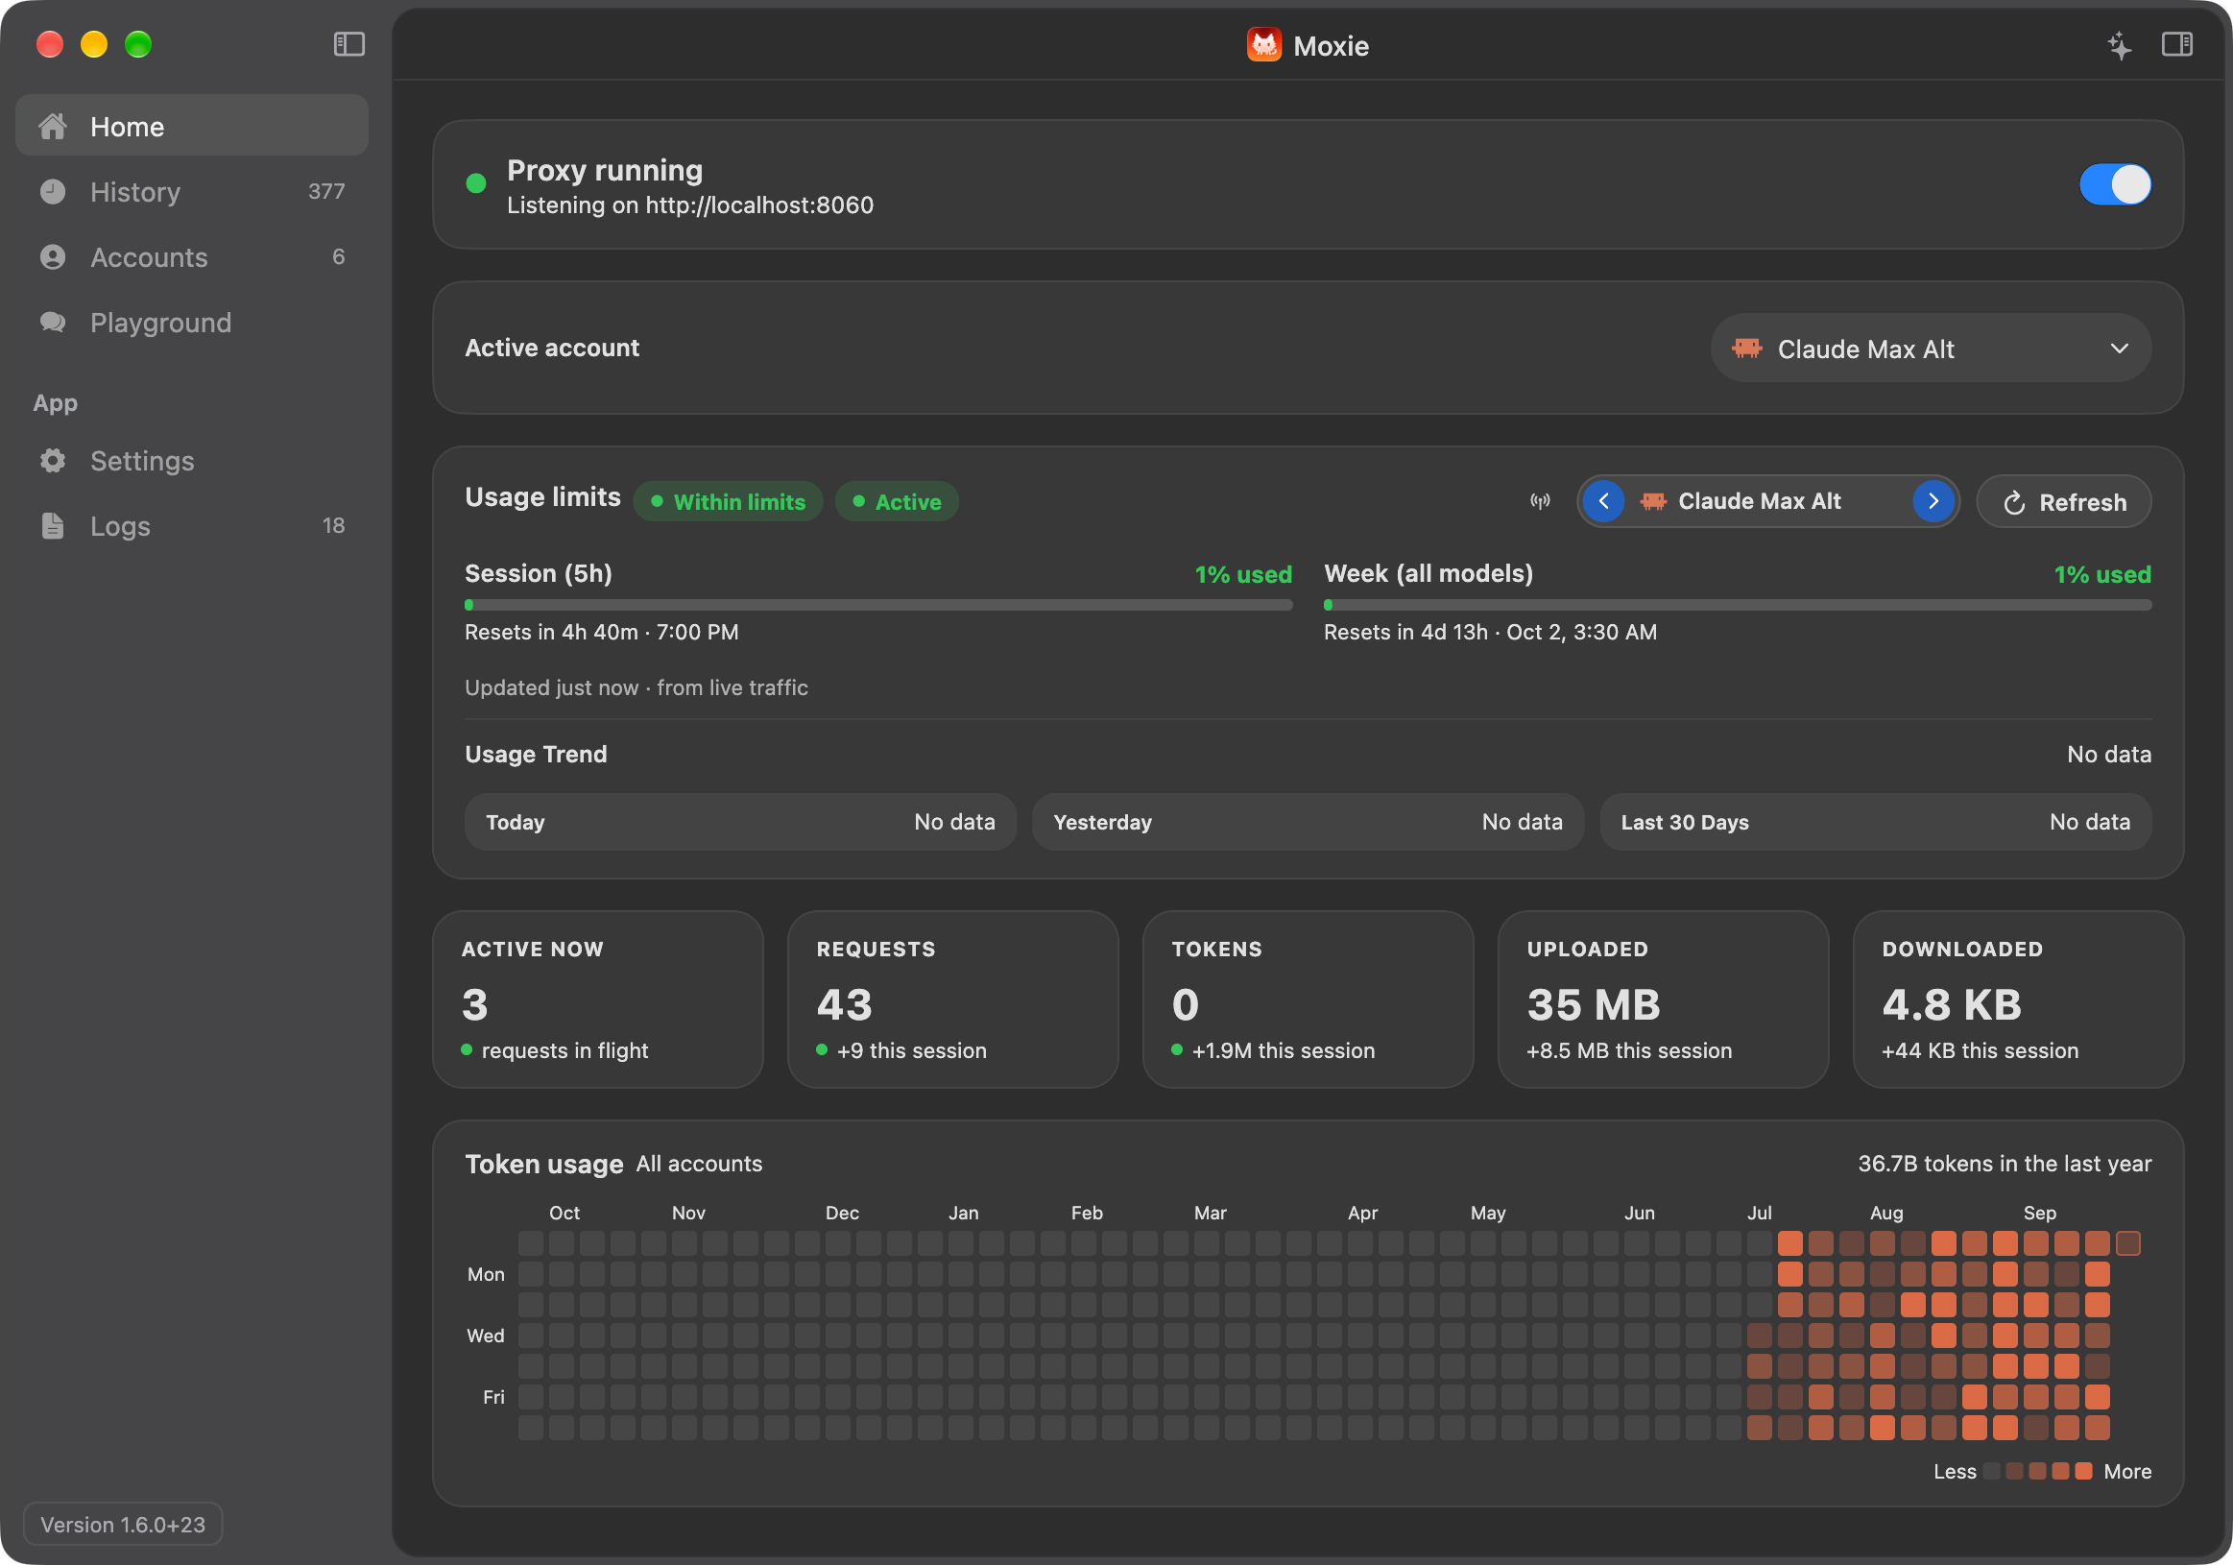This screenshot has width=2233, height=1565.
Task: Click the Logs document icon
Action: coord(53,525)
